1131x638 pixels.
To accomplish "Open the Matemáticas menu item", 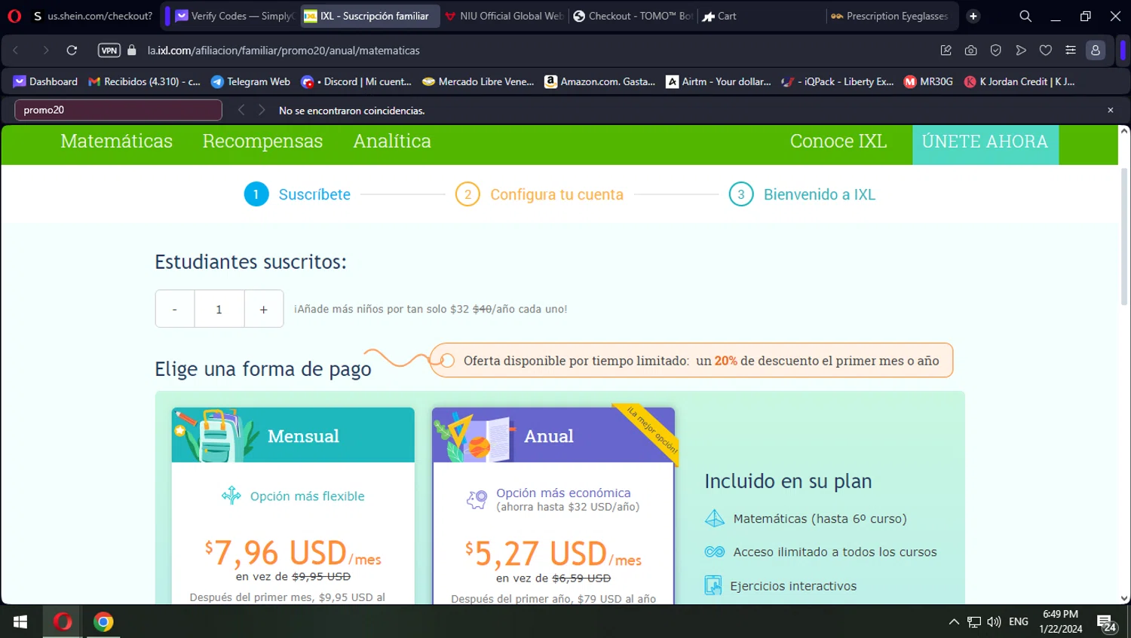I will coord(116,142).
